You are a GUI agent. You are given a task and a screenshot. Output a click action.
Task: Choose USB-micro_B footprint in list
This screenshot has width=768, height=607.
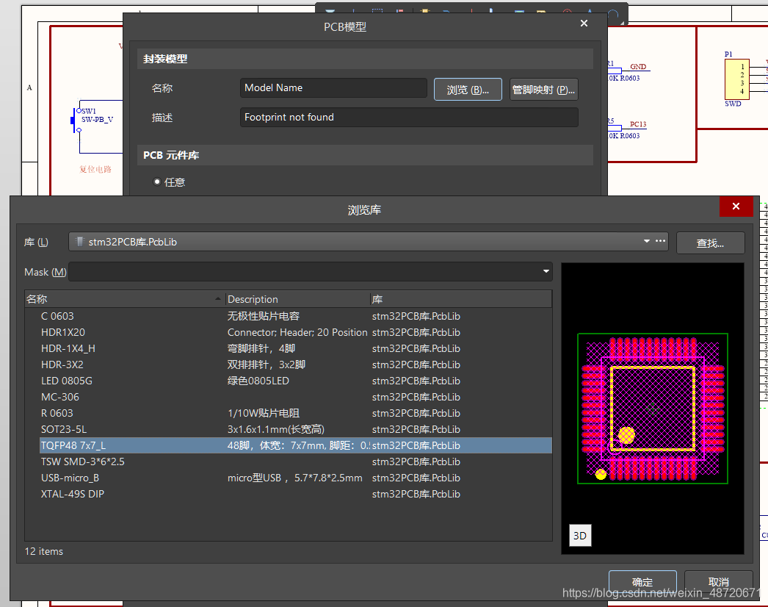click(70, 478)
